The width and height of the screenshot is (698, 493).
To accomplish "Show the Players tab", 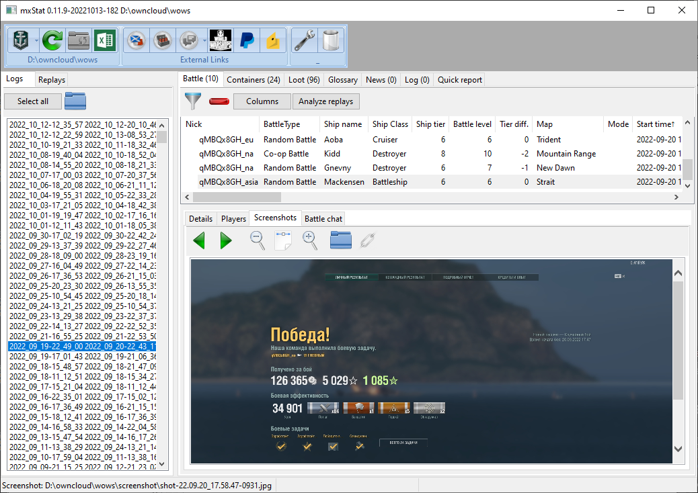I will pos(234,219).
